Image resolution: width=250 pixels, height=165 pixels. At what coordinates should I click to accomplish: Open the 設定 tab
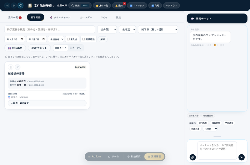pos(118,18)
